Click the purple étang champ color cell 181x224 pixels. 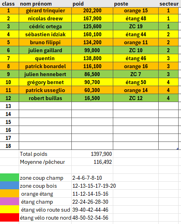coord(10,202)
